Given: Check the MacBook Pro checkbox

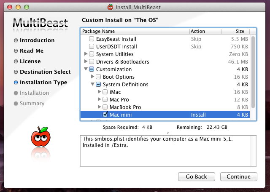Looking at the screenshot, I should coord(105,107).
